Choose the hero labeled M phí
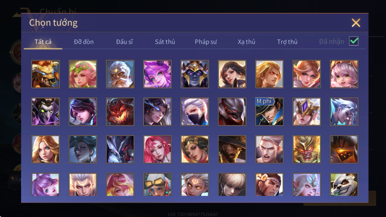This screenshot has width=386, height=217. (269, 112)
